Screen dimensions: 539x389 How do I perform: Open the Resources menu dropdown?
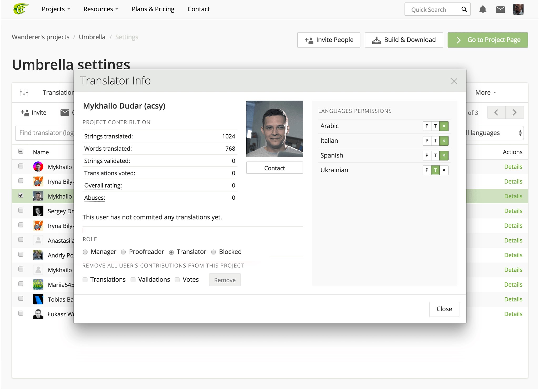[101, 9]
